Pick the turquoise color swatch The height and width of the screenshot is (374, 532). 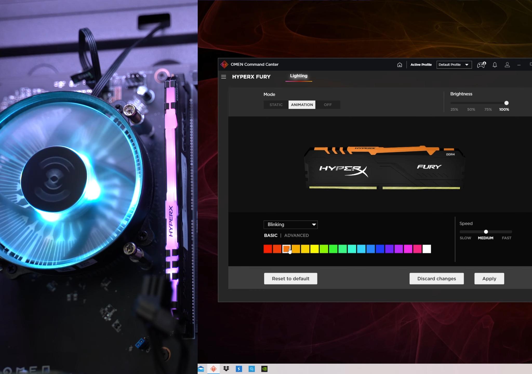pos(352,249)
